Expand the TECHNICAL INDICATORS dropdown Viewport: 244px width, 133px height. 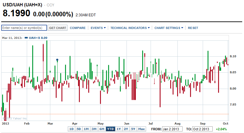pyautogui.click(x=130, y=28)
